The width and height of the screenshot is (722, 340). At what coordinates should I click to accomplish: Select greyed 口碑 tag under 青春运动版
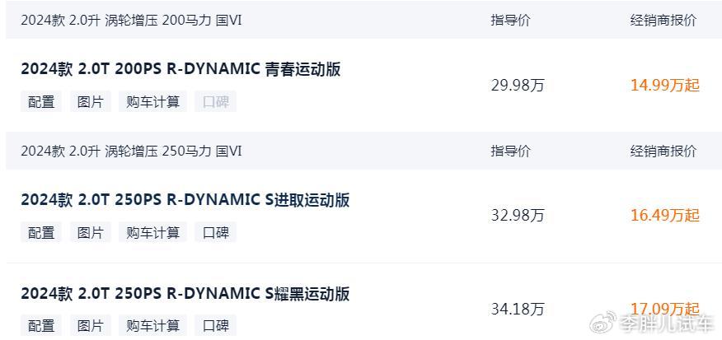click(x=215, y=102)
